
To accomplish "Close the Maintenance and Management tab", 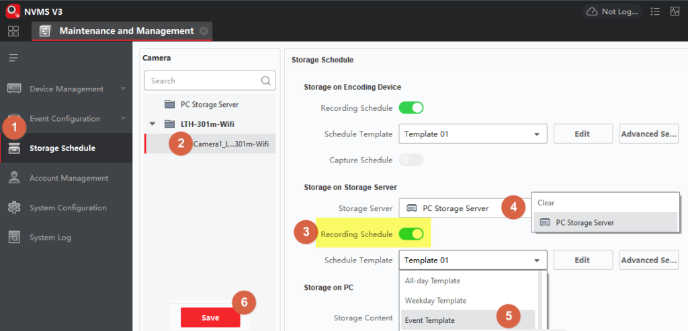I will pos(203,31).
